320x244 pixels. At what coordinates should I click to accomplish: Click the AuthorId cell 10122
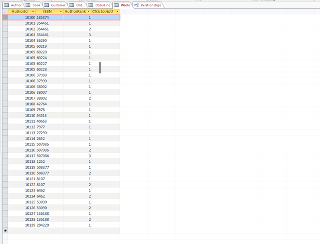click(x=22, y=185)
